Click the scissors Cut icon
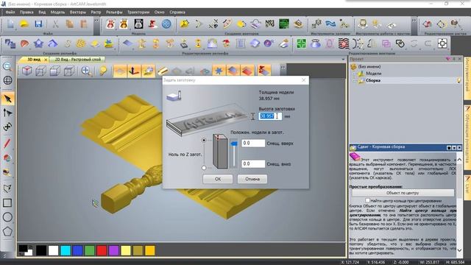The width and height of the screenshot is (471, 265). tap(56, 24)
